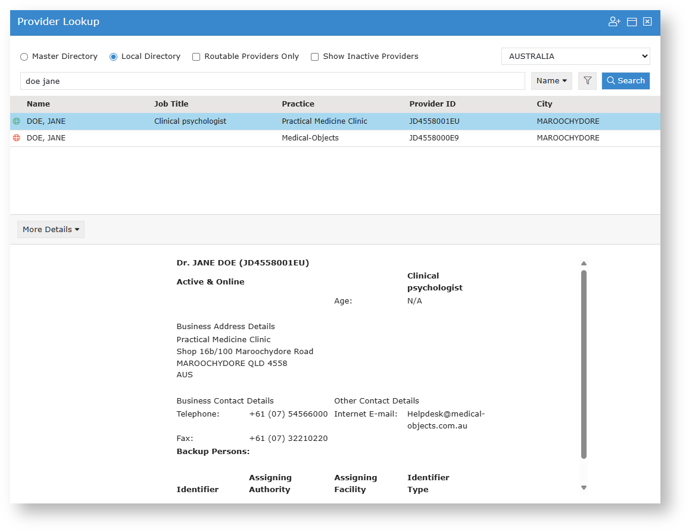Enable Routable Providers Only checkbox
The image size is (689, 532).
click(197, 57)
